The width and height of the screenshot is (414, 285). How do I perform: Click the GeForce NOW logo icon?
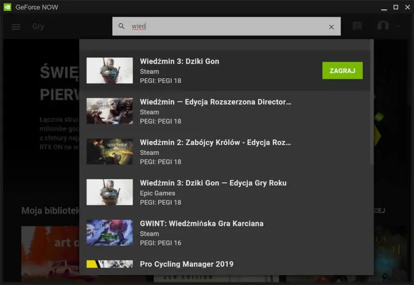point(7,7)
